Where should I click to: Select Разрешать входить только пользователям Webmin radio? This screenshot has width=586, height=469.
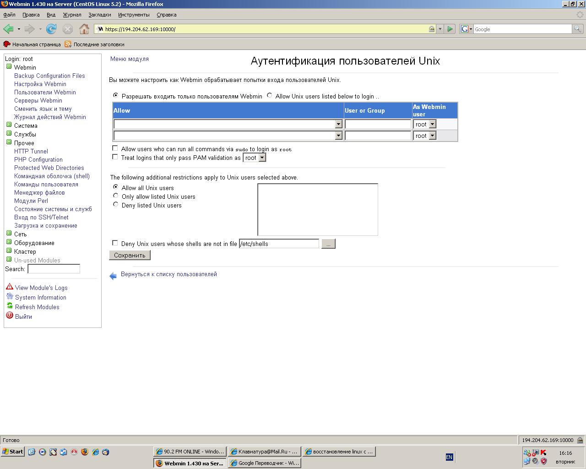(x=115, y=95)
